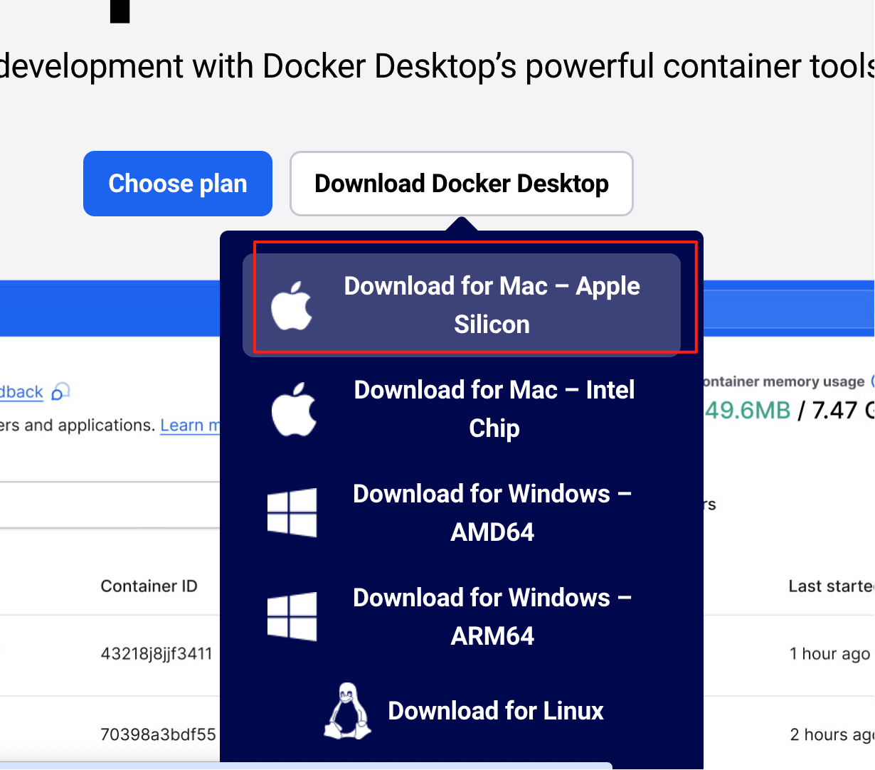Select container ID 70398a3bdf55
This screenshot has height=770, width=875.
point(158,734)
